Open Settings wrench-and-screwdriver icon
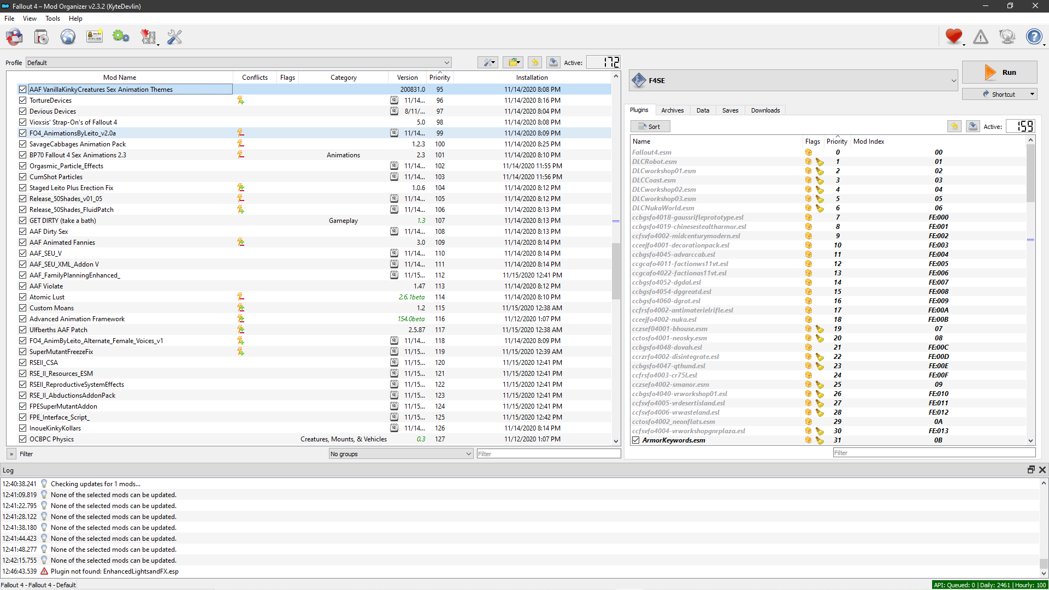This screenshot has width=1049, height=590. pyautogui.click(x=175, y=37)
